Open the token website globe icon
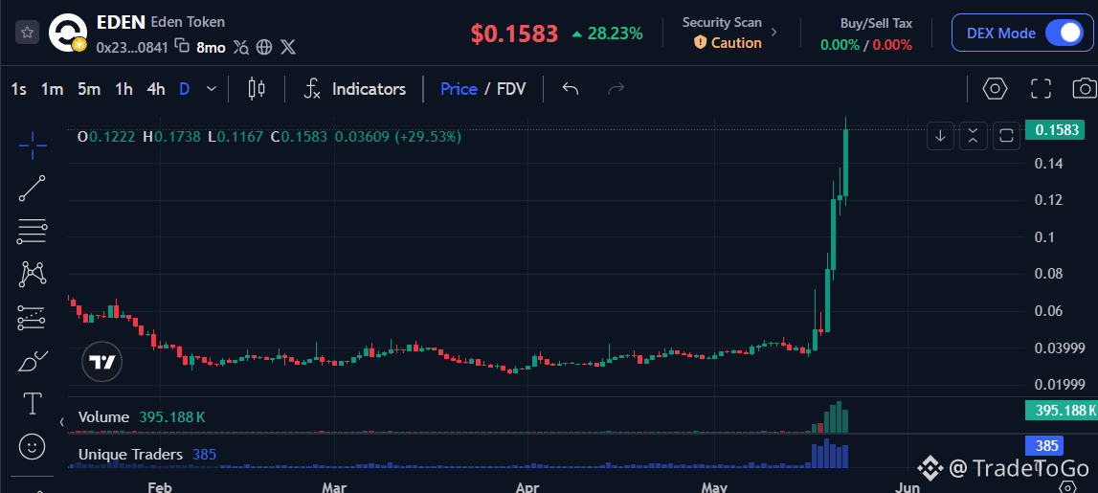This screenshot has width=1098, height=493. [264, 47]
